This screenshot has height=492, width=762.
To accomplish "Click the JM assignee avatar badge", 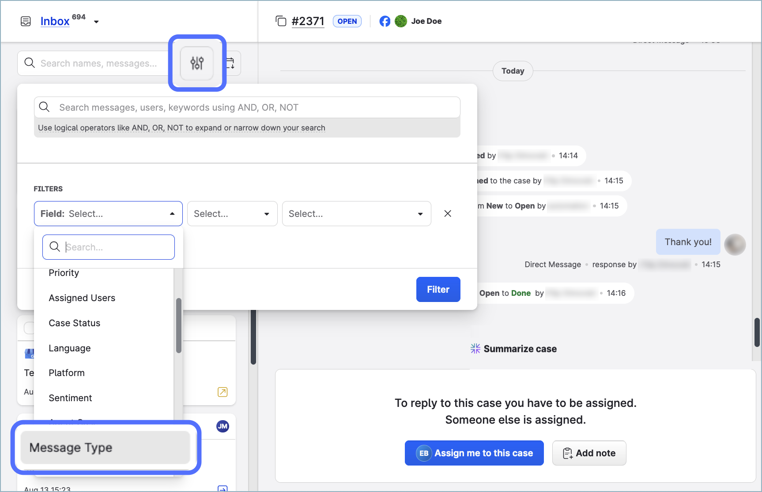I will pyautogui.click(x=223, y=426).
